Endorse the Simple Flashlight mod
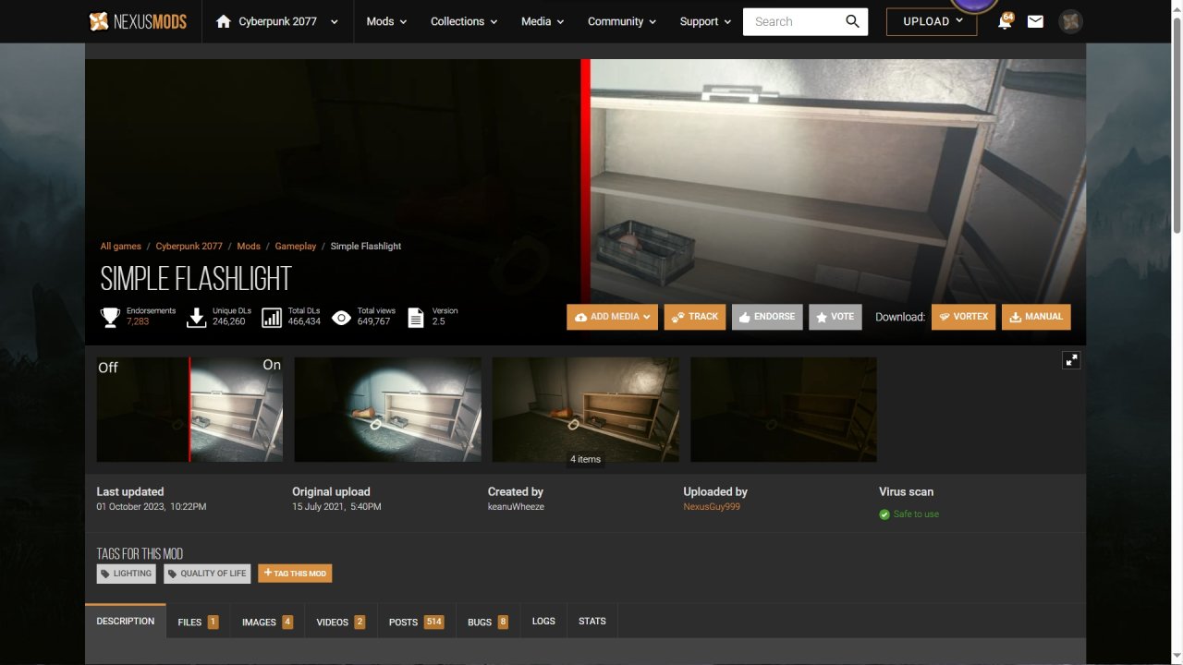Viewport: 1183px width, 665px height. [x=767, y=317]
